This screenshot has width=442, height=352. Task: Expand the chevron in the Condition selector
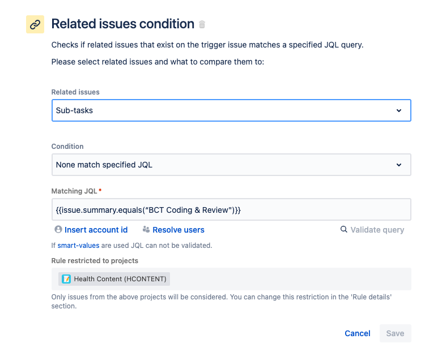pyautogui.click(x=399, y=165)
